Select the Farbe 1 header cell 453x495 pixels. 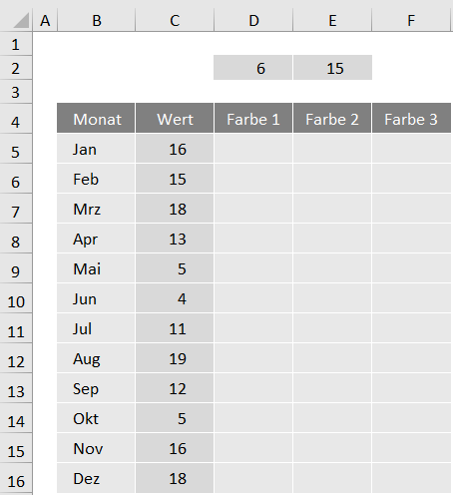click(253, 118)
